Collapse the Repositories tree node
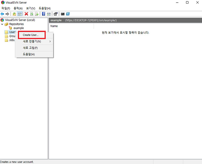202x164 pixels. pyautogui.click(x=2, y=24)
